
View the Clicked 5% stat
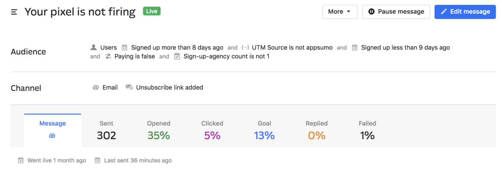[212, 130]
